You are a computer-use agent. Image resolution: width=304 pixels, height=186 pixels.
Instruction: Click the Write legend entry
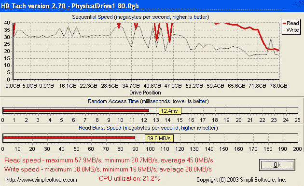(x=291, y=30)
